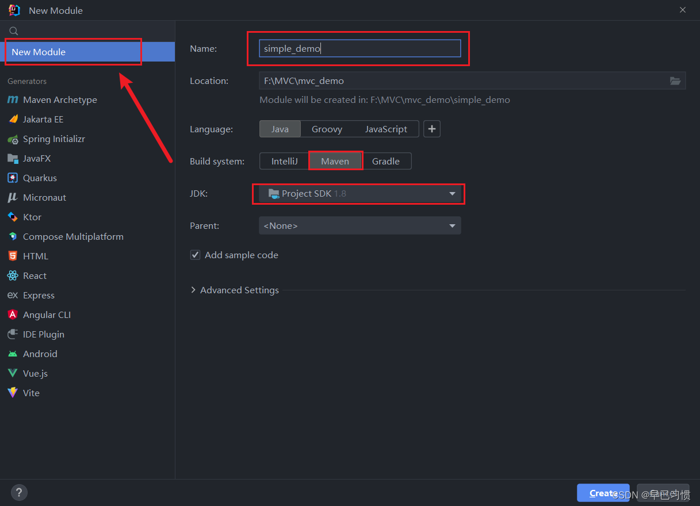Click the Angular CLI red icon
Screen dimensions: 700x506
[13, 315]
